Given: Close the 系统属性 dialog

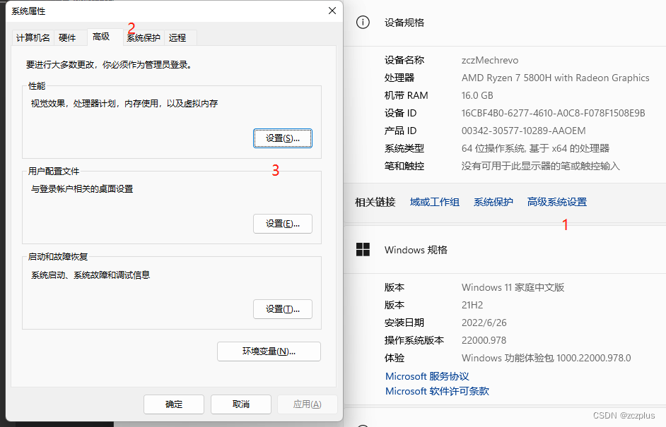Looking at the screenshot, I should [332, 11].
